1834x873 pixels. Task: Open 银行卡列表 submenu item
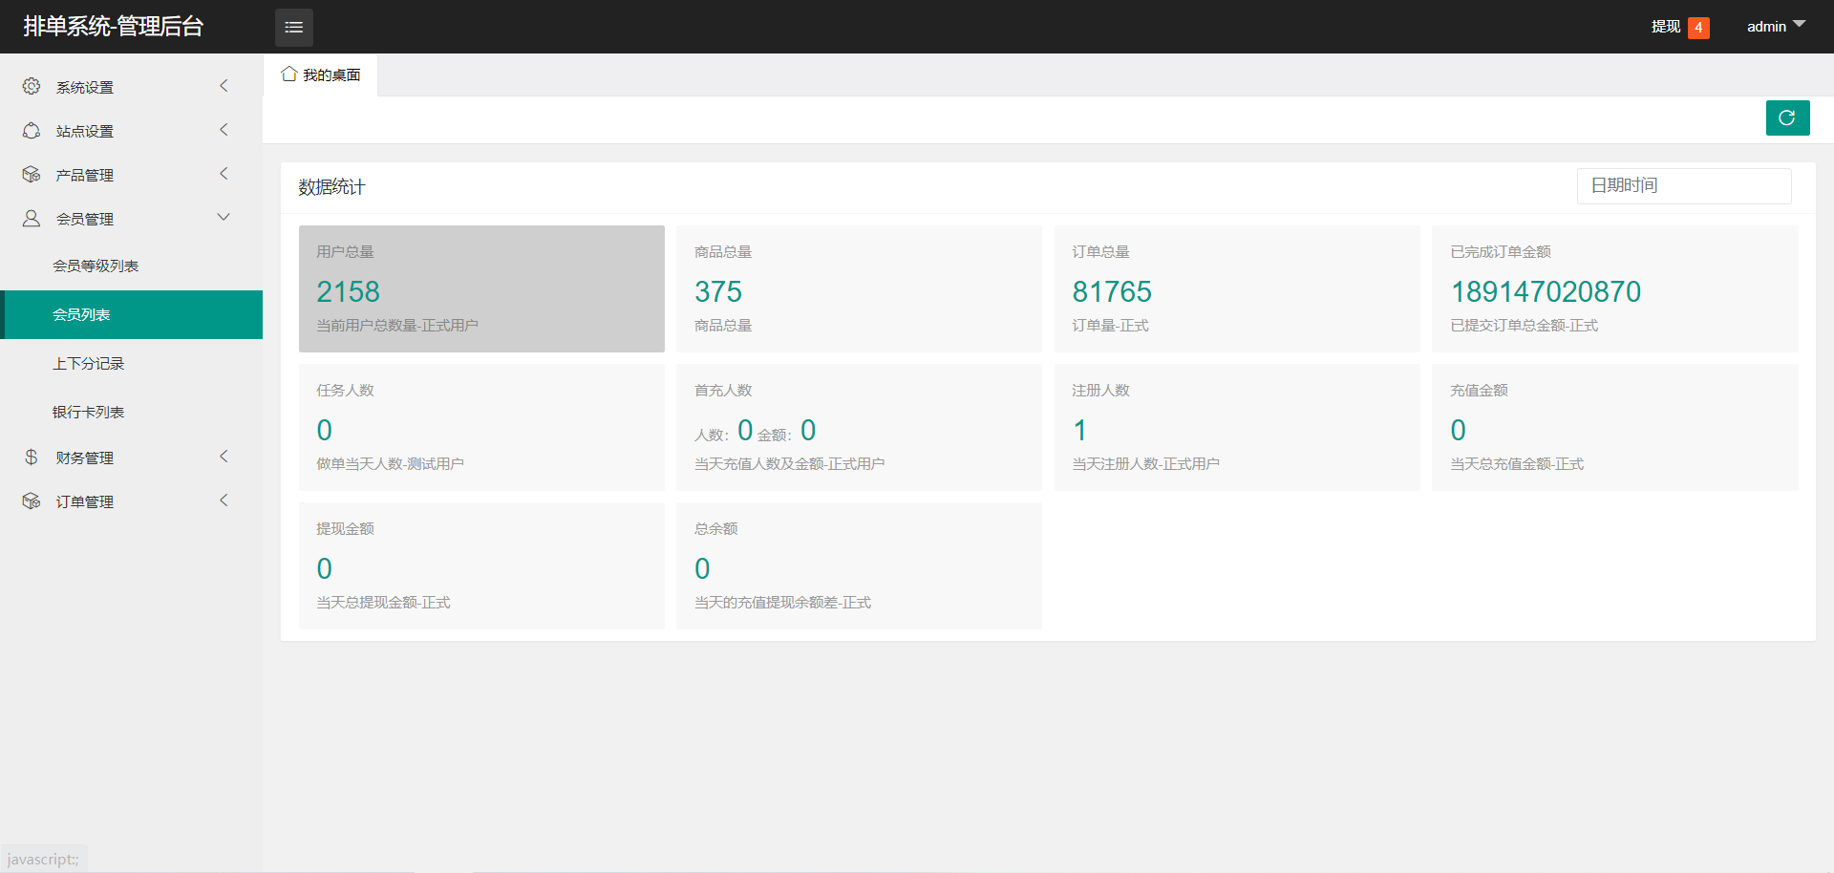coord(89,413)
